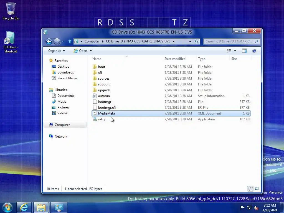Expand the Open button dropdown arrow
Screen dimensions: 284x213
[91, 51]
